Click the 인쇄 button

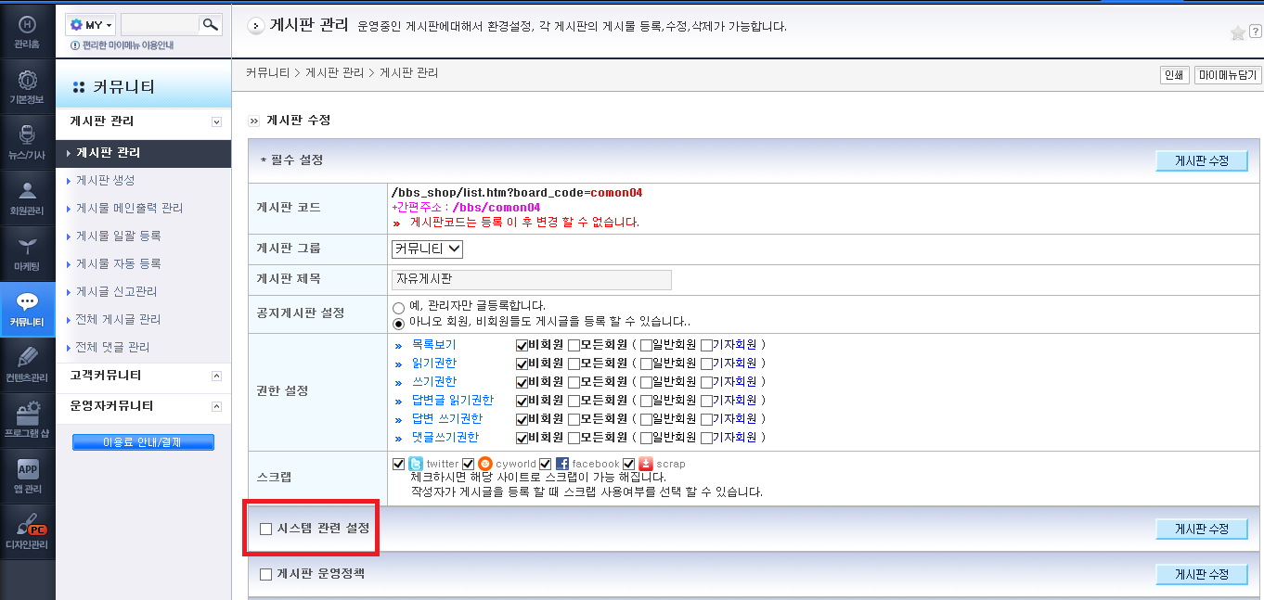point(1173,75)
